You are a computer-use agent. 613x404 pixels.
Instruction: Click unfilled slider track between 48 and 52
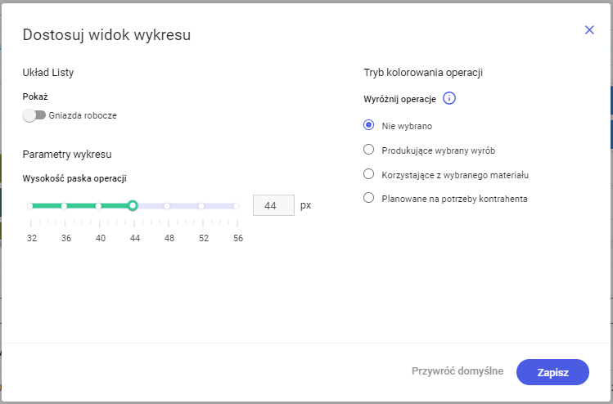[x=184, y=206]
